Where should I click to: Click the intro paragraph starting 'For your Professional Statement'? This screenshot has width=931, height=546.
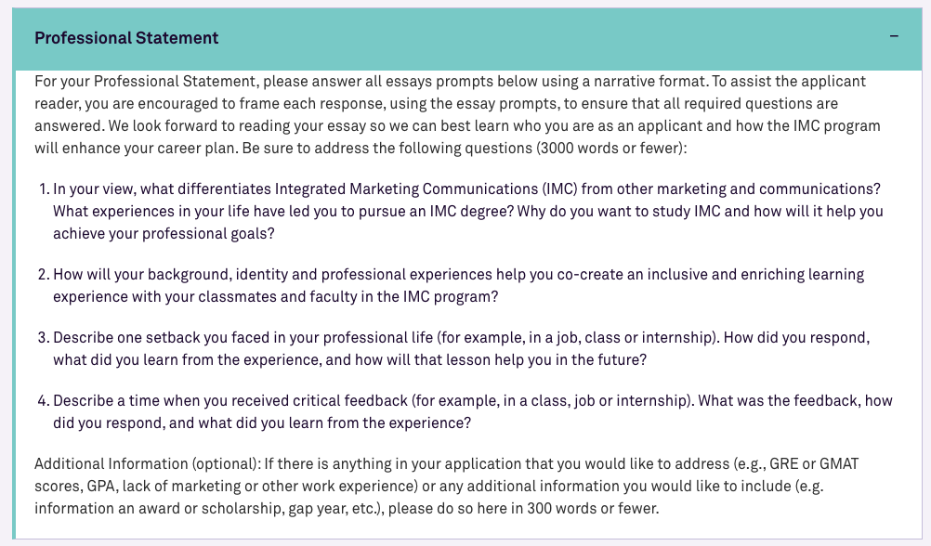click(x=457, y=114)
